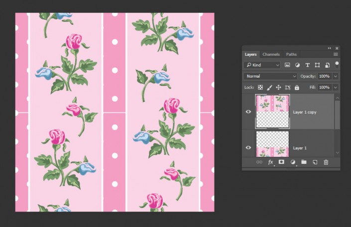Switch to the Channels tab
The image size is (351, 227).
pos(271,54)
